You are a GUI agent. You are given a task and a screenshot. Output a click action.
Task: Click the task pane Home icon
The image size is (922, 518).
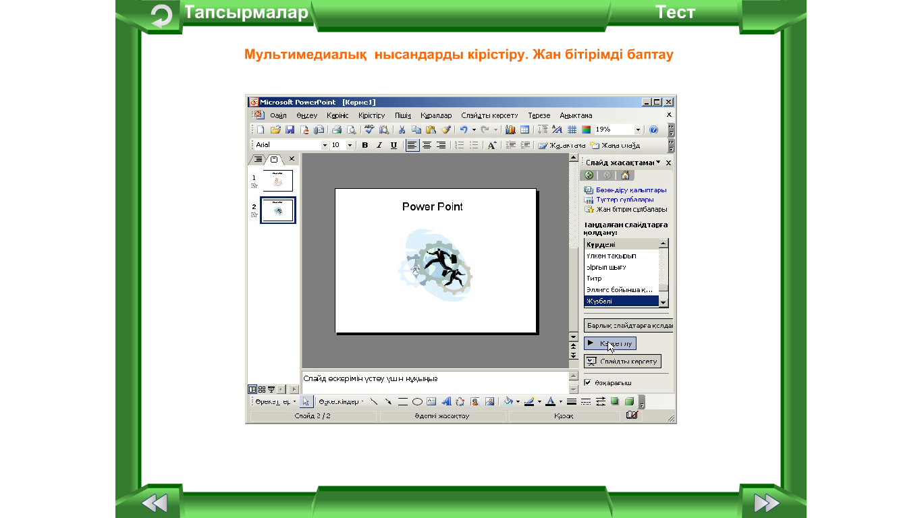point(625,175)
